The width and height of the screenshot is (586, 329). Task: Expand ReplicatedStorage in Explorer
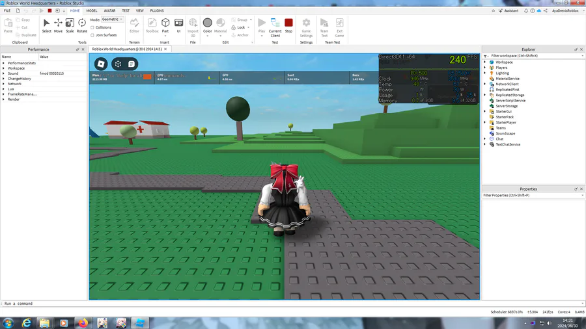pyautogui.click(x=485, y=95)
